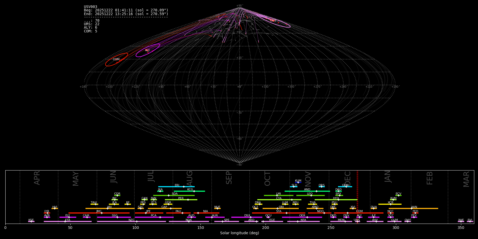Click the DEC month label
This screenshot has height=239, width=478.
348,178
